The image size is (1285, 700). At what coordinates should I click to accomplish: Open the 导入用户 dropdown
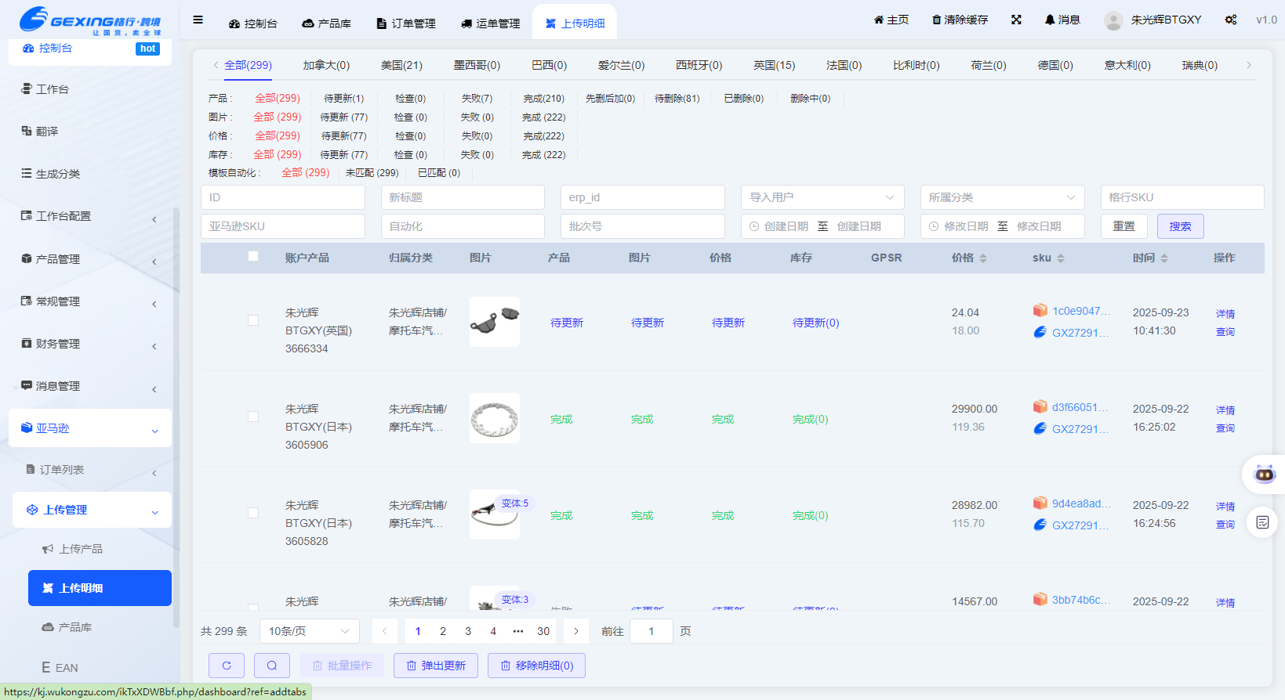point(822,197)
